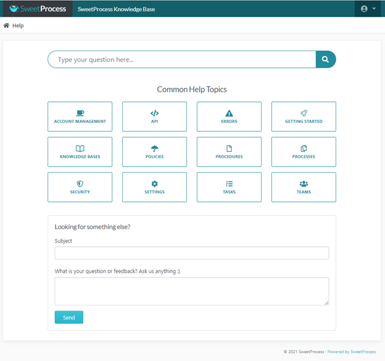Open the Security topic label
385x361 pixels.
[80, 192]
